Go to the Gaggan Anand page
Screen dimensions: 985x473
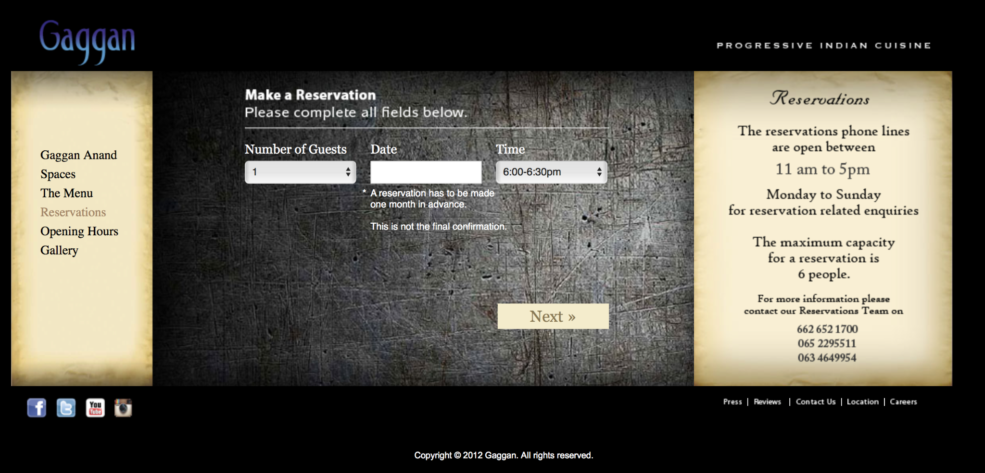78,155
